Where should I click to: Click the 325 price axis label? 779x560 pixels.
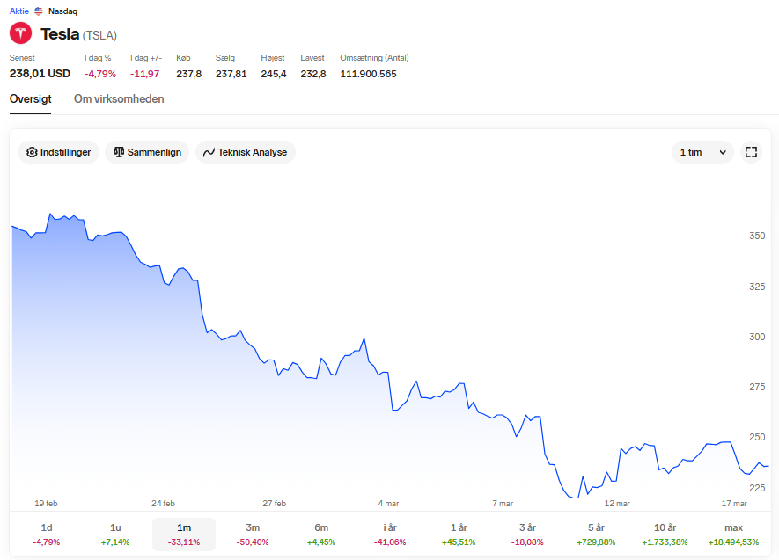pyautogui.click(x=757, y=287)
